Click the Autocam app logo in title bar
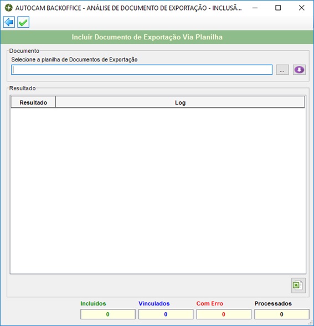Image resolution: width=314 pixels, height=326 pixels. point(8,8)
